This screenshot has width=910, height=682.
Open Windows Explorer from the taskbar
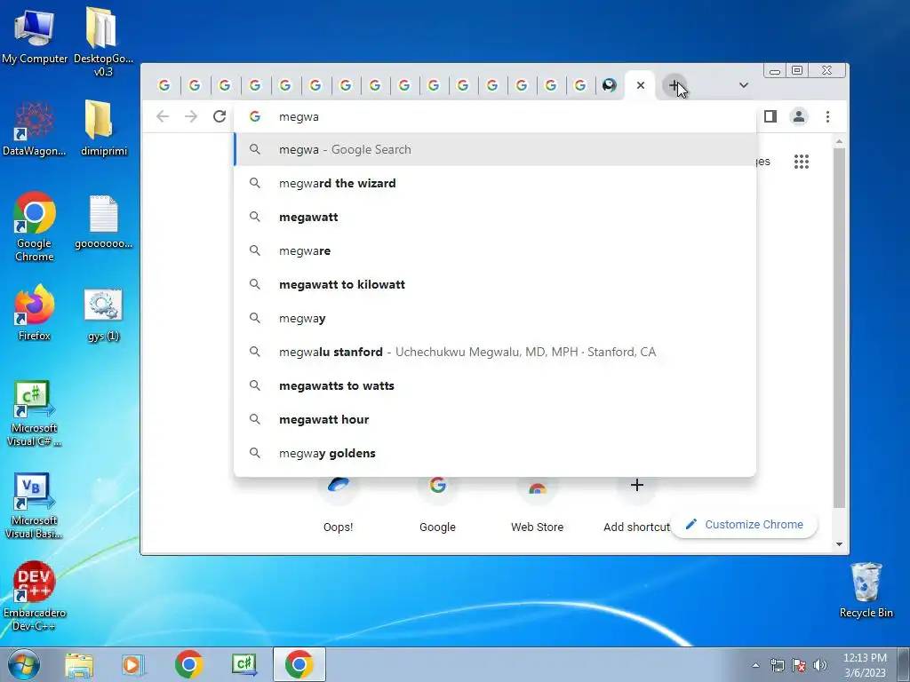[x=79, y=664]
